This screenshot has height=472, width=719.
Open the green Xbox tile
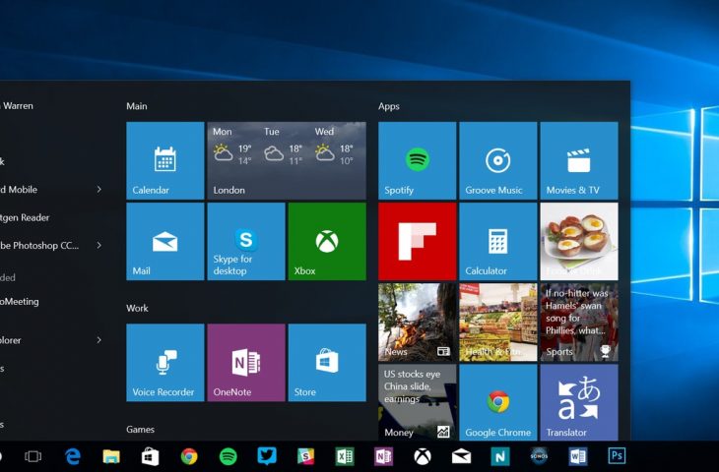(x=327, y=241)
